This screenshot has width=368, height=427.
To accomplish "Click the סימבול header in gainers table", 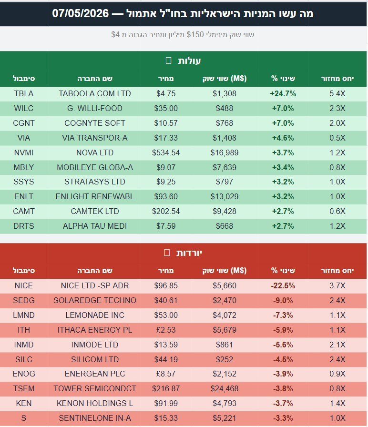I will pyautogui.click(x=24, y=79).
